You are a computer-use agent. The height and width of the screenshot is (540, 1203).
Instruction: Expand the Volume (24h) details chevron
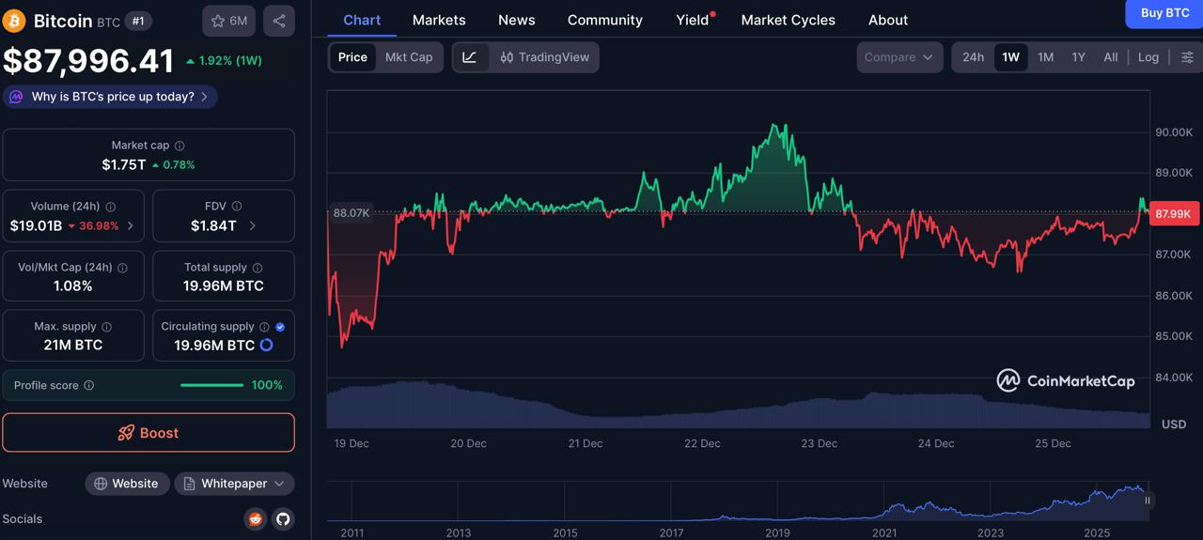(x=131, y=225)
